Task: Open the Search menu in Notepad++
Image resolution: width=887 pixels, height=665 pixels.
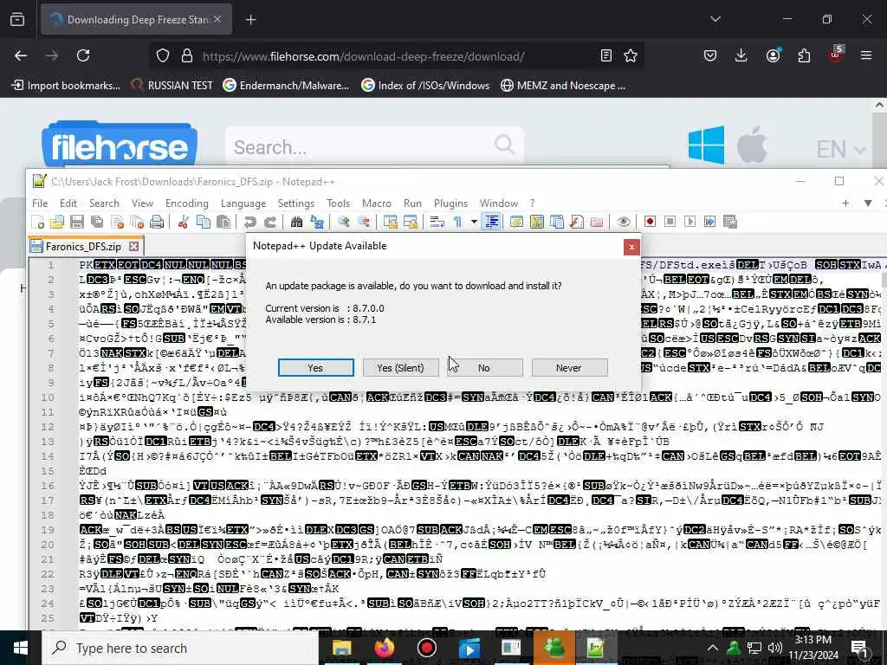Action: (x=104, y=203)
